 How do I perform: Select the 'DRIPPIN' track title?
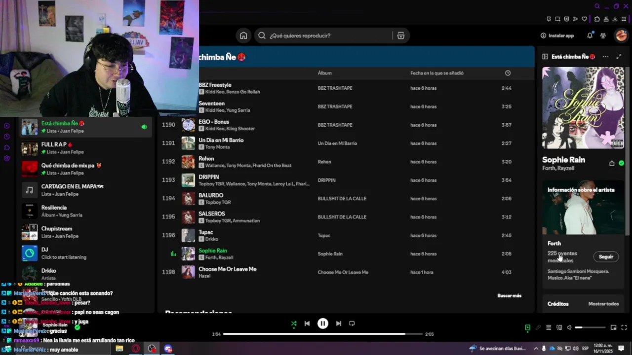click(x=208, y=177)
